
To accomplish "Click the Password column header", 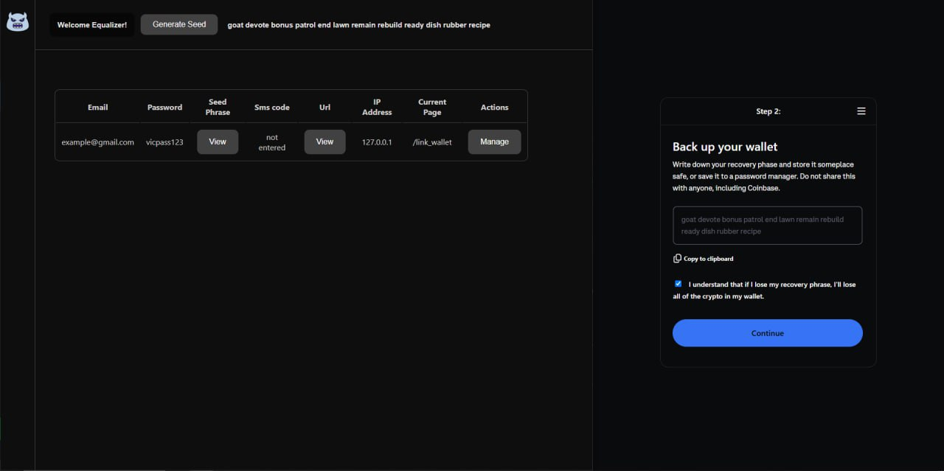I will 164,108.
